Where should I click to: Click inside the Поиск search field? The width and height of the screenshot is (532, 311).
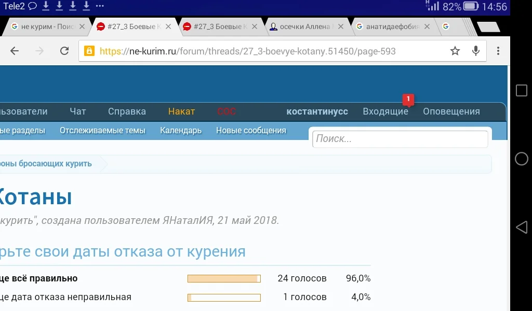click(x=400, y=139)
